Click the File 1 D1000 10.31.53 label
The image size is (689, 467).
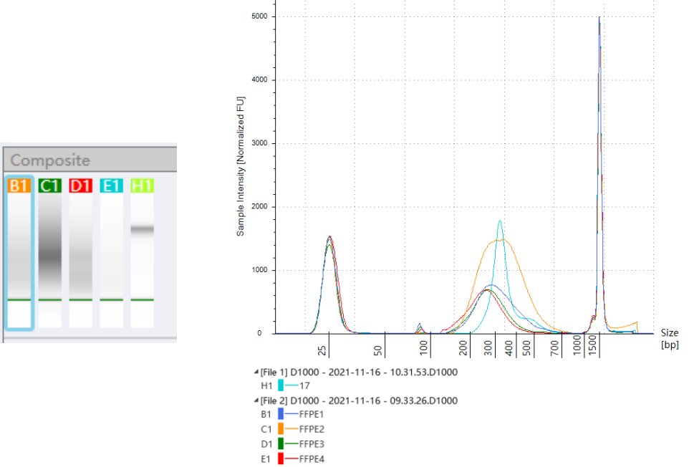359,372
